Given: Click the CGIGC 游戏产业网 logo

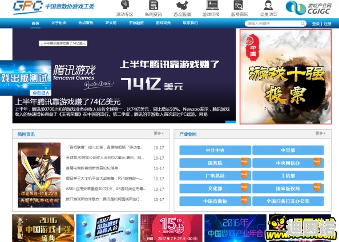Looking at the screenshot, I should click(x=309, y=8).
